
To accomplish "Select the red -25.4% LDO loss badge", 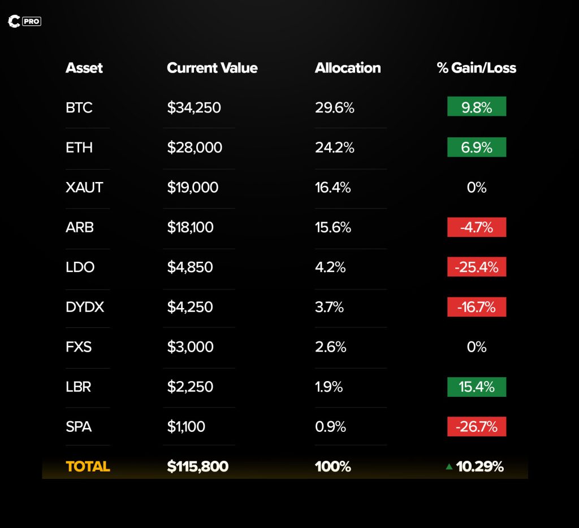I will click(477, 267).
